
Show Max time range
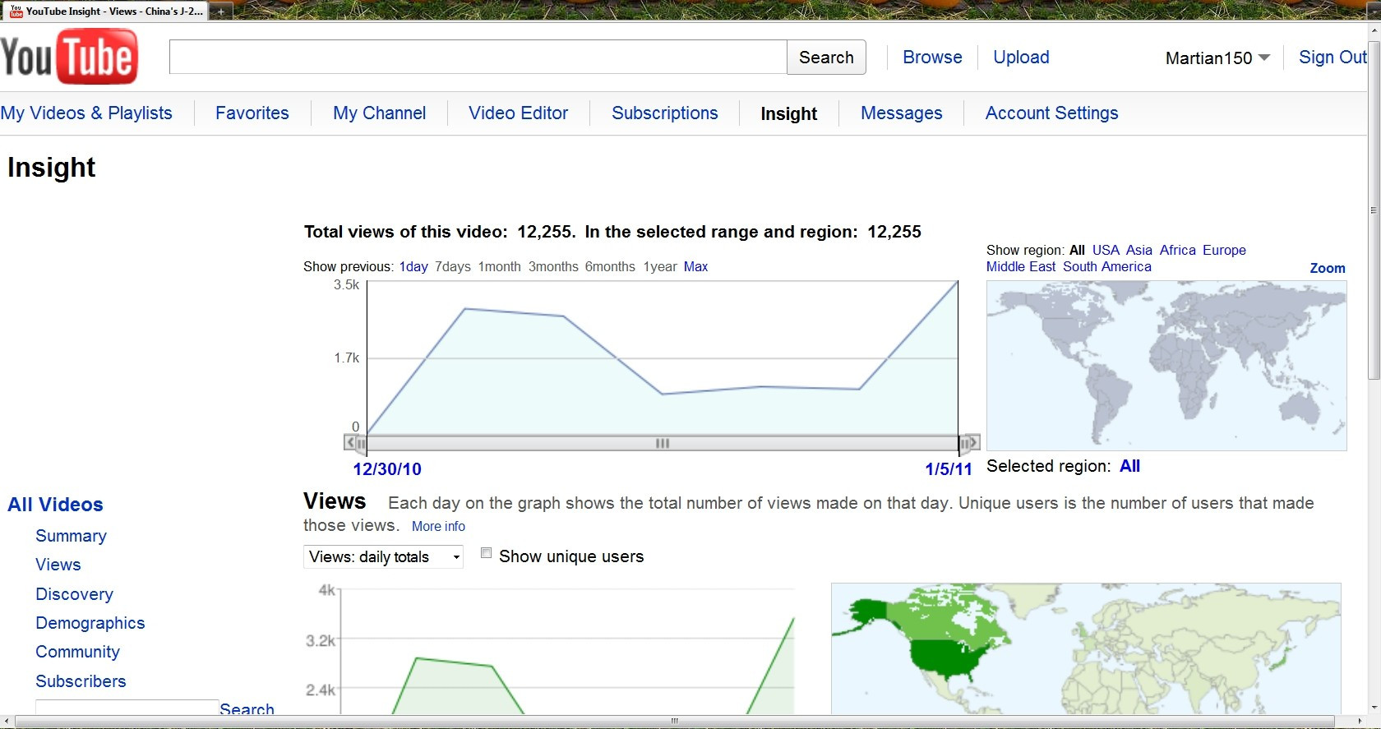[x=695, y=267]
